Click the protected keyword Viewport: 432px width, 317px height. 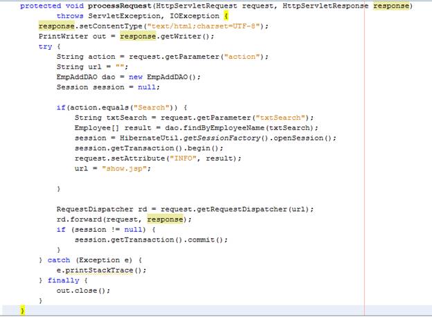(x=40, y=6)
